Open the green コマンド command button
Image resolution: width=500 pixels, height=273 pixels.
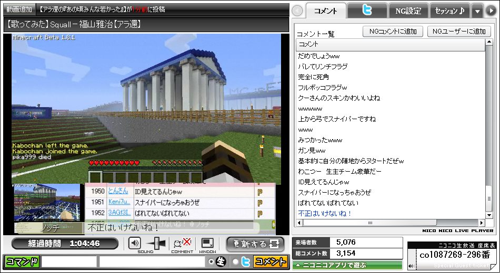[22, 261]
